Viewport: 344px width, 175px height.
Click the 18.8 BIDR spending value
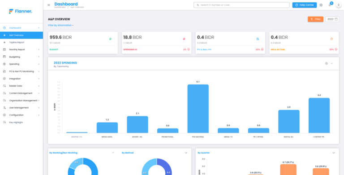(133, 38)
